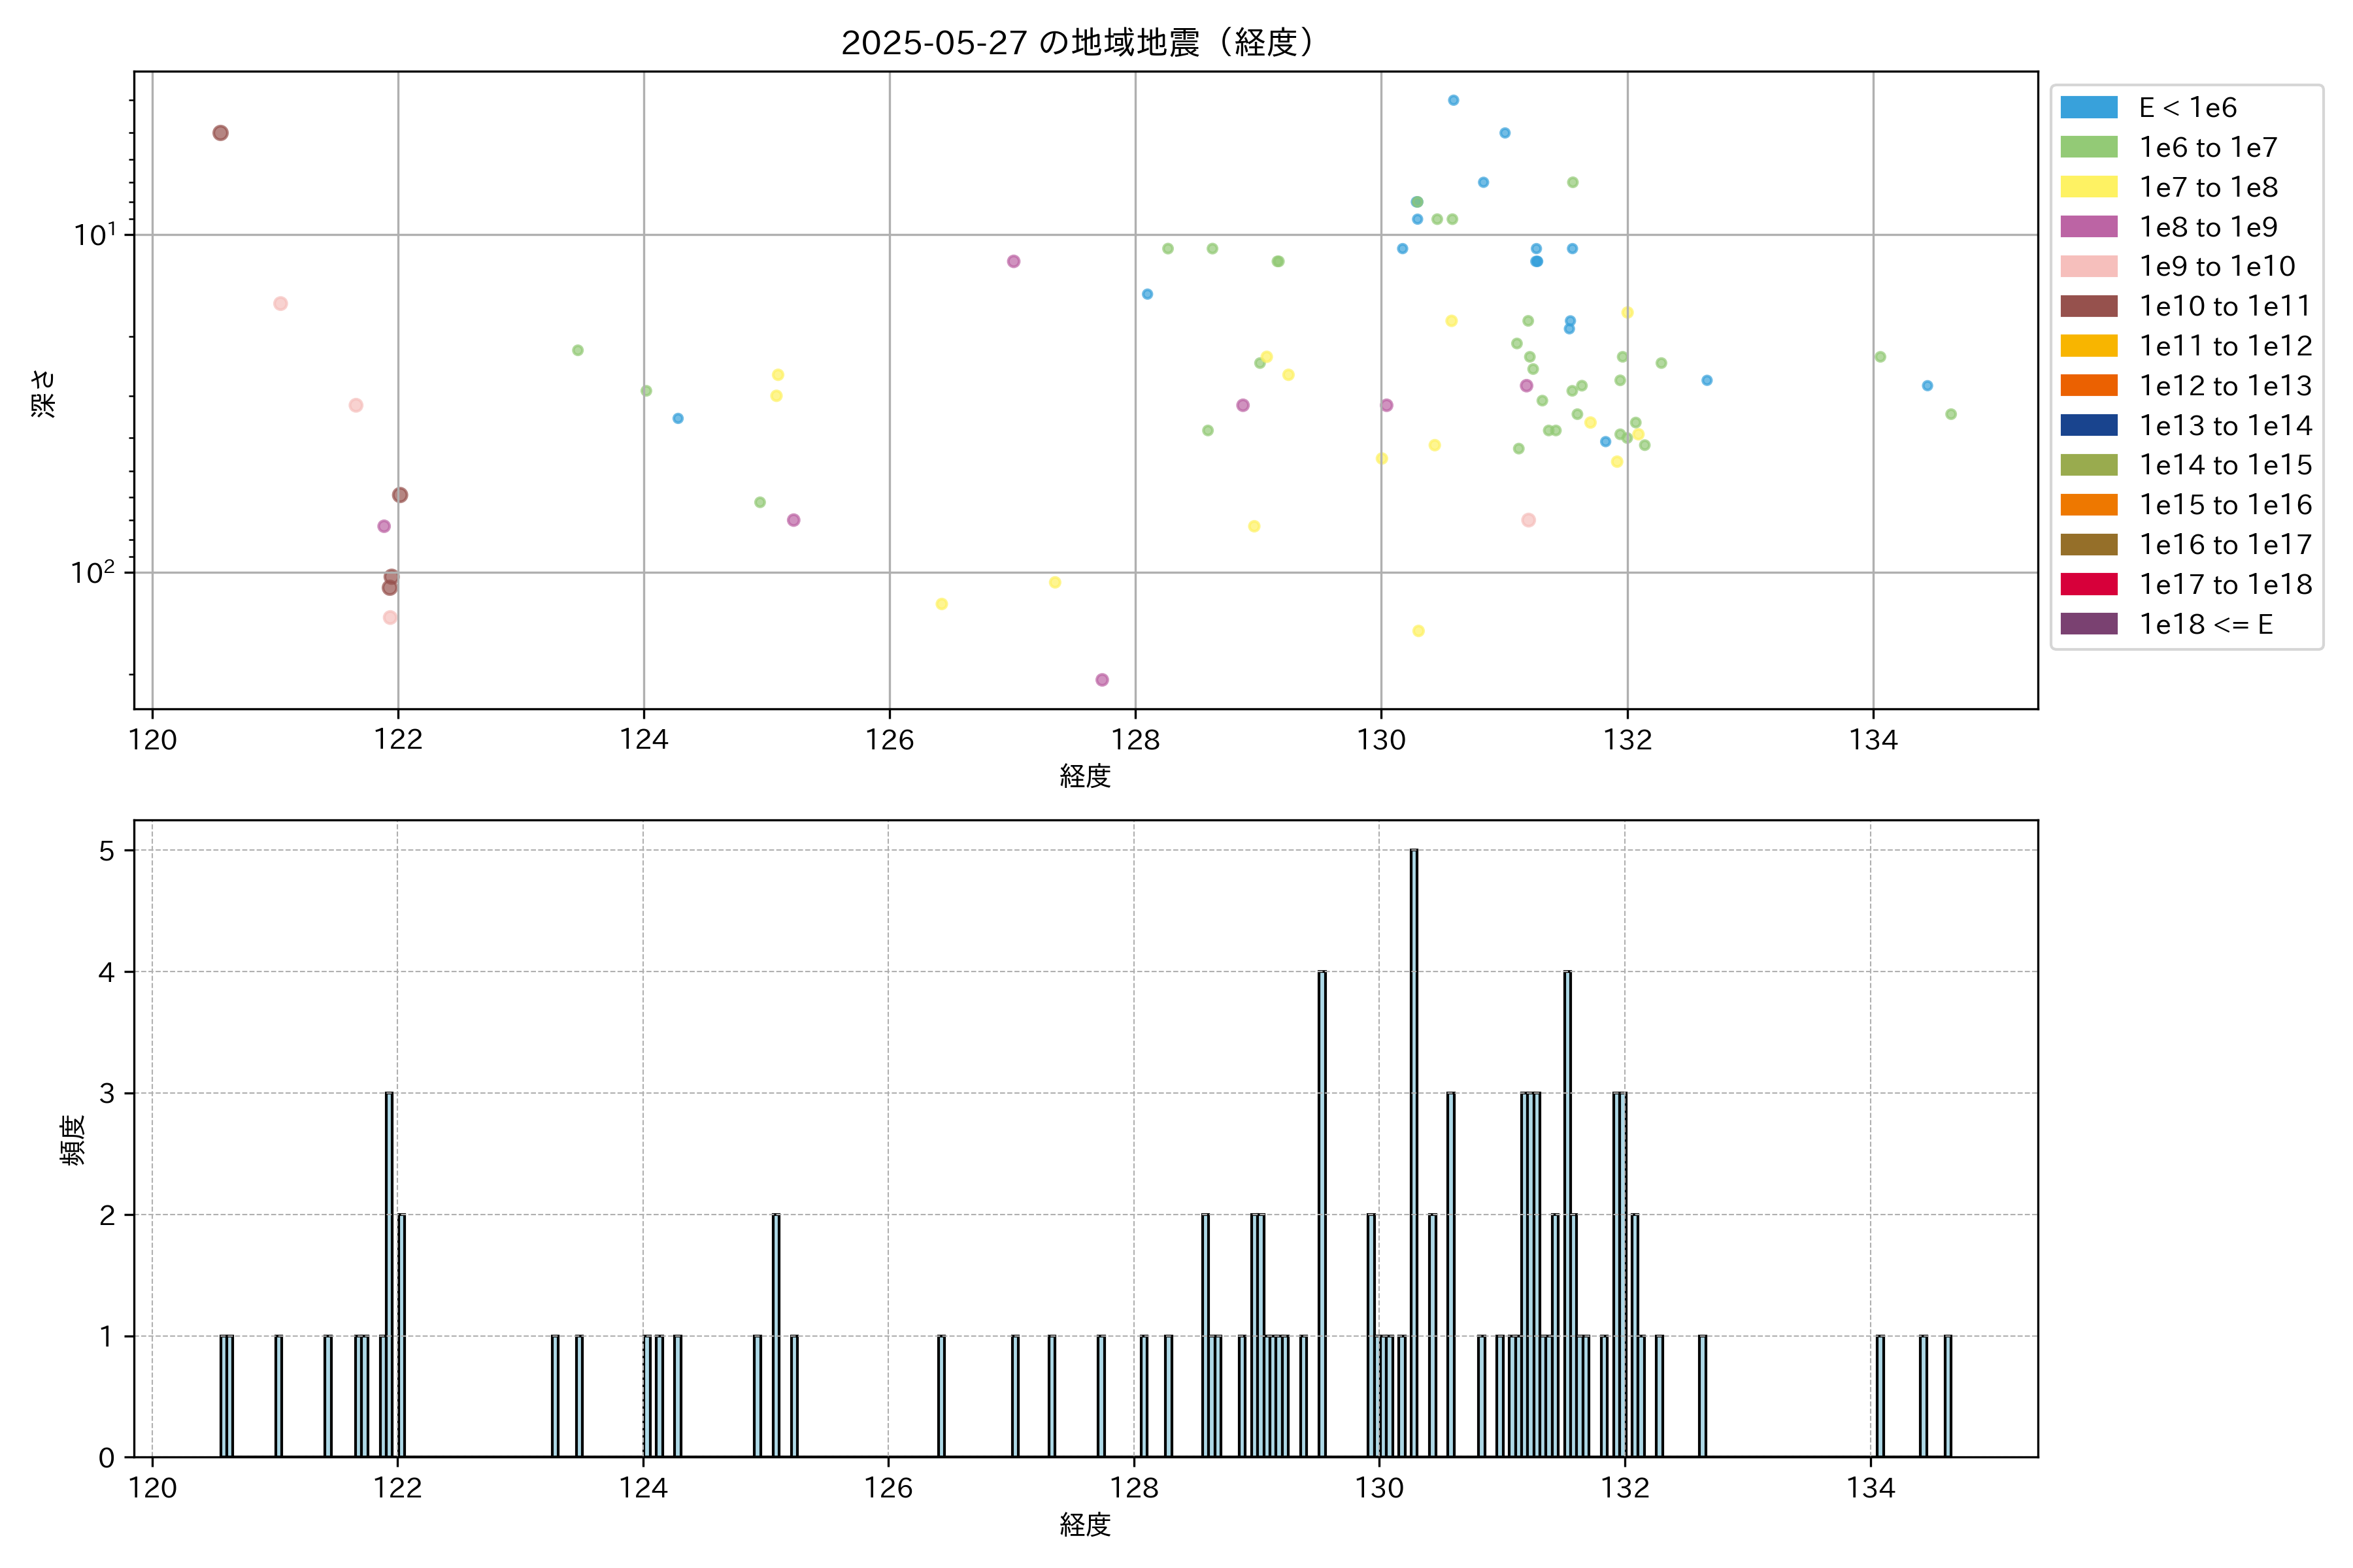Click the rightmost histogram bar
The image size is (2353, 1568).
coord(1947,1396)
